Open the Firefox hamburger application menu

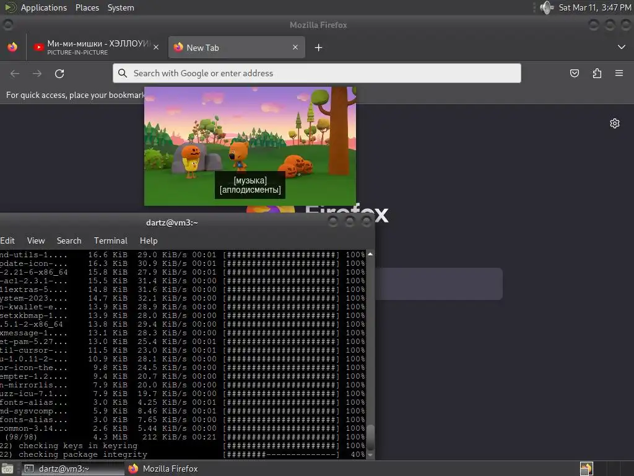click(x=619, y=73)
